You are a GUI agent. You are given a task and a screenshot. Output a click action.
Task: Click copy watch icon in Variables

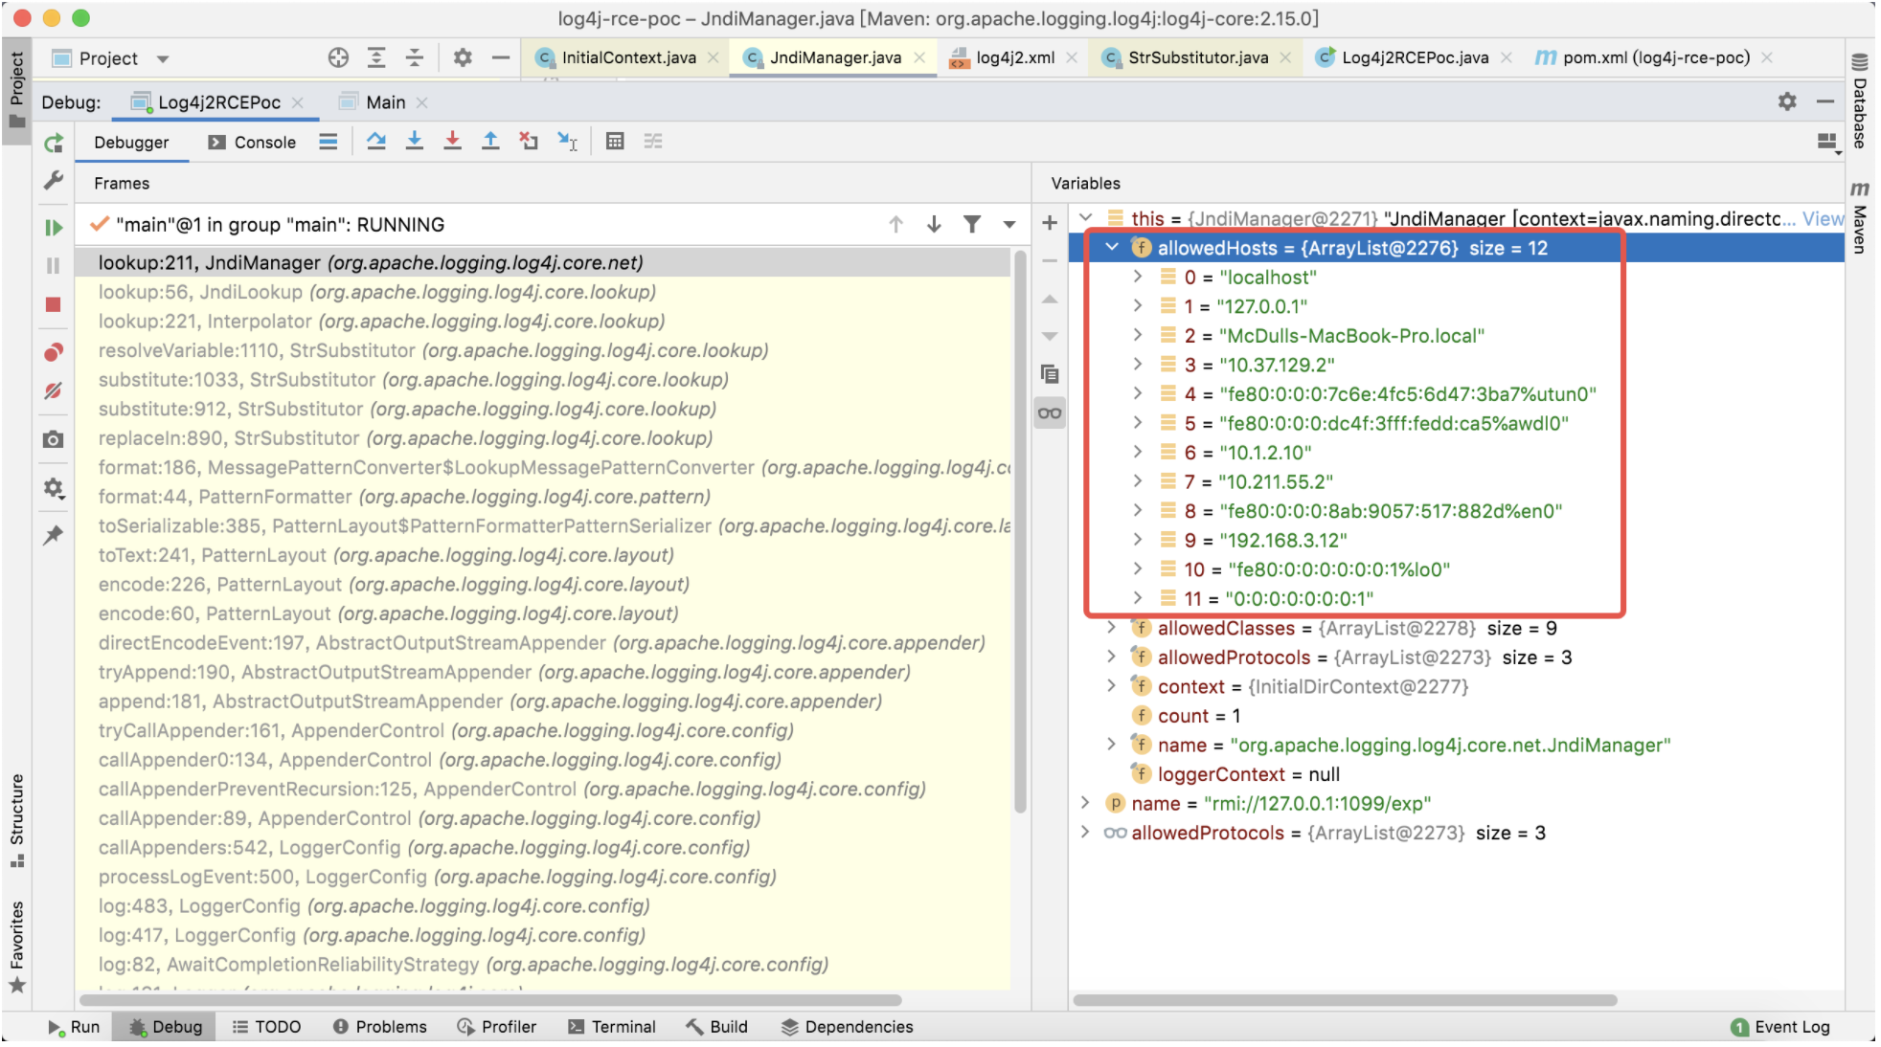click(1050, 374)
